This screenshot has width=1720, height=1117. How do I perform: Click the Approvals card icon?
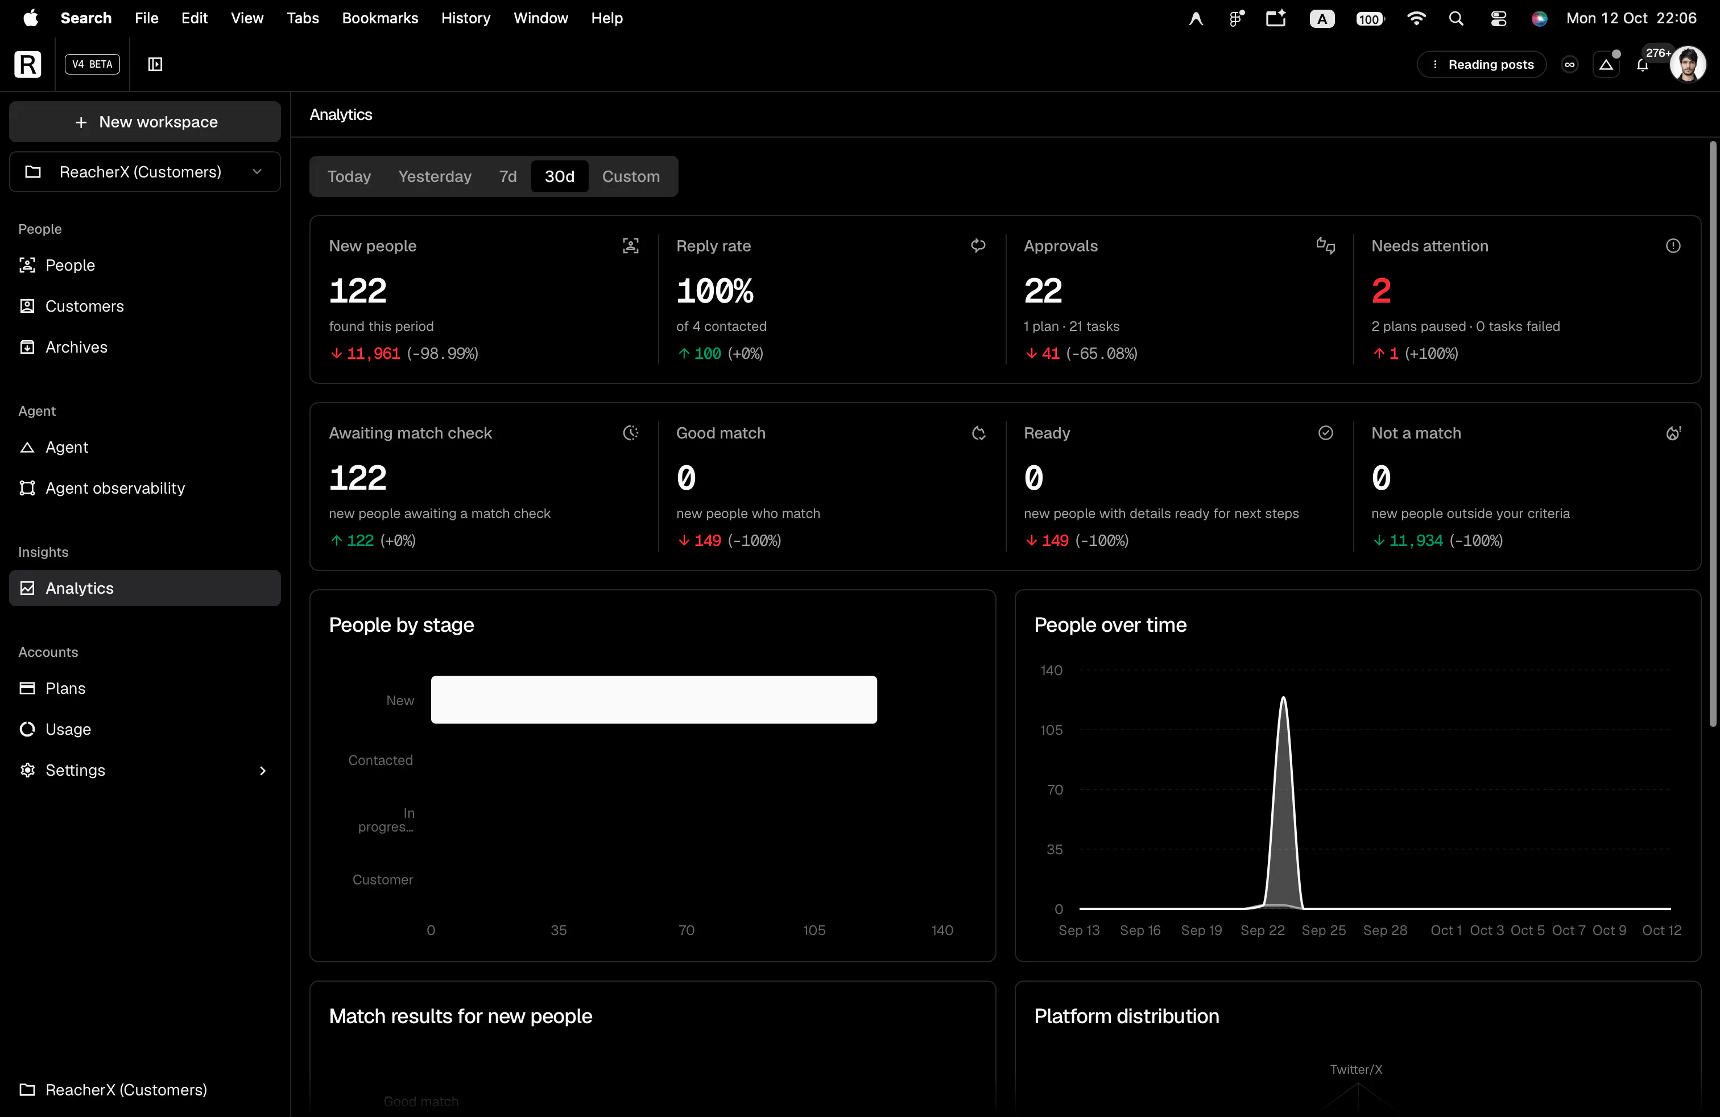point(1325,246)
